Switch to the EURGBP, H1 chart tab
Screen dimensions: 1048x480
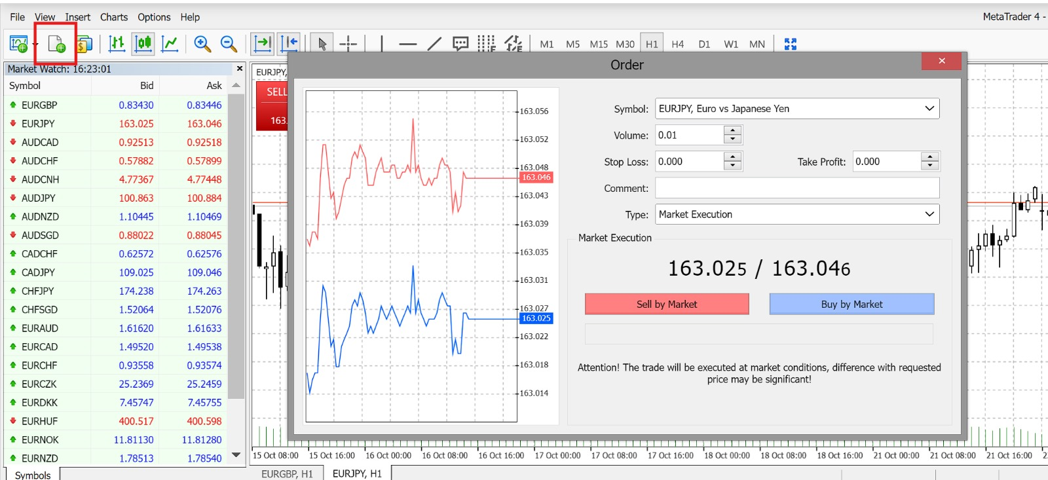click(287, 473)
